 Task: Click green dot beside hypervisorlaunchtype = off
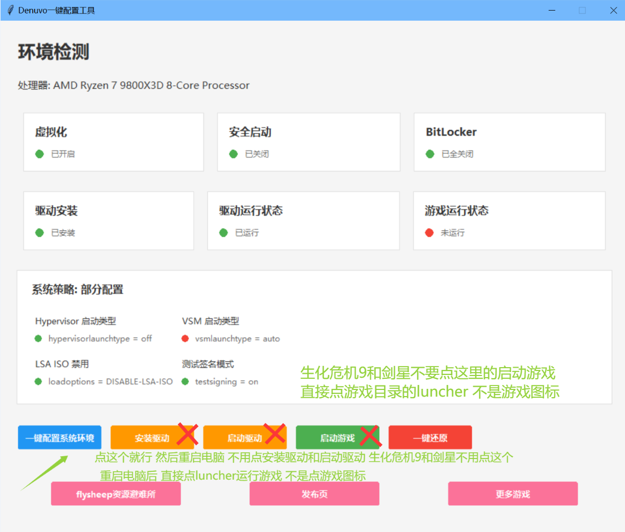click(38, 339)
